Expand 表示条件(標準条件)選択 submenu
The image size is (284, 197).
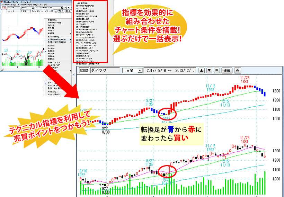click(x=57, y=39)
